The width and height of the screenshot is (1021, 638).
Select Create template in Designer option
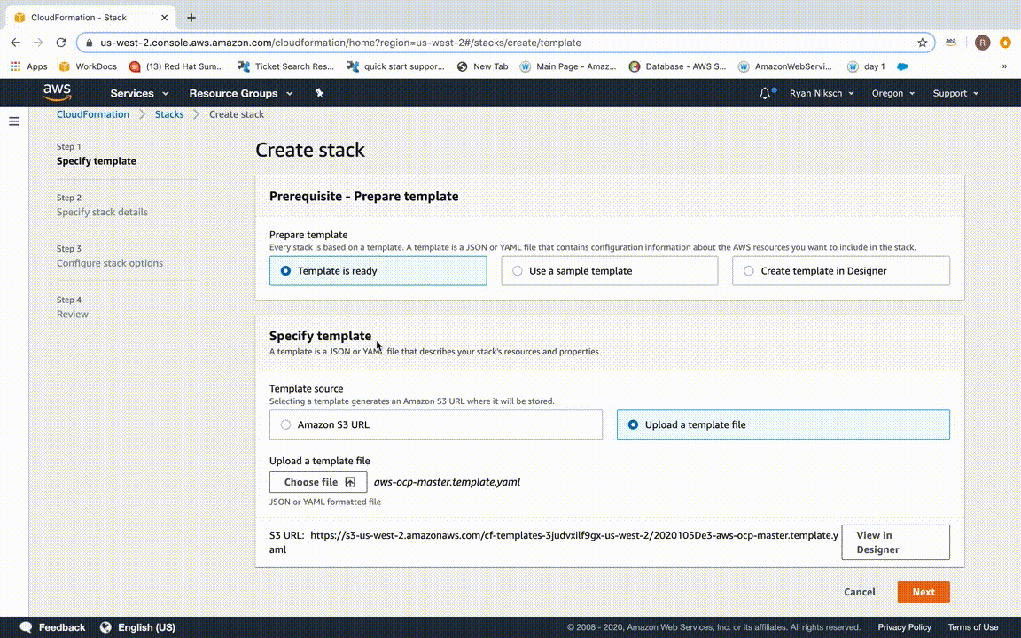point(840,271)
